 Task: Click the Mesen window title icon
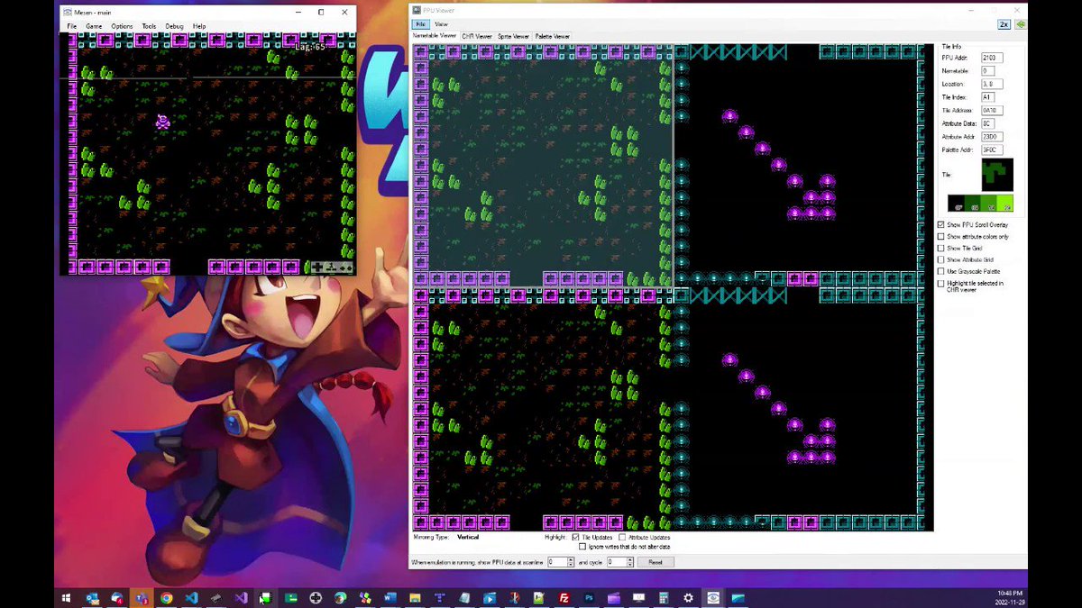[x=67, y=13]
